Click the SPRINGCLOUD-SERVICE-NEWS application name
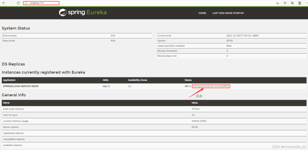Screen dimensions: 308x150 click(x=21, y=86)
